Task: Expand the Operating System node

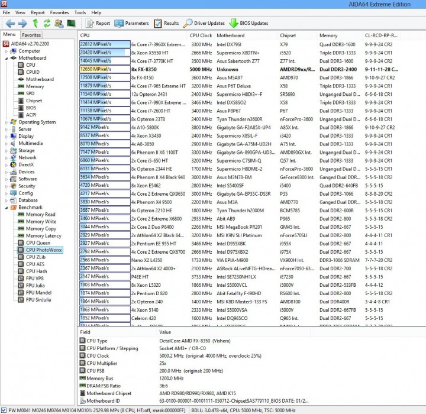Action: click(x=7, y=122)
